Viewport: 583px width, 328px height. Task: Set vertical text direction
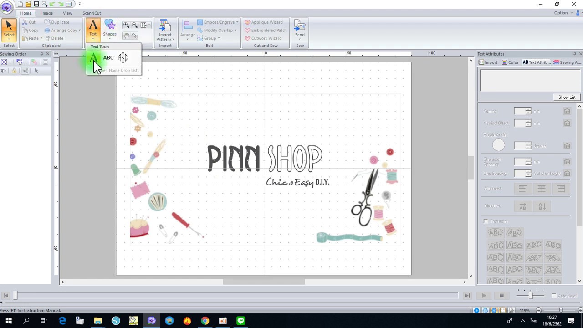pos(542,206)
